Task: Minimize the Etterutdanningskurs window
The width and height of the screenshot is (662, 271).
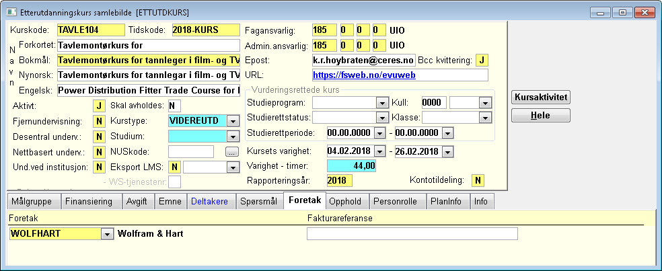Action: pyautogui.click(x=600, y=13)
